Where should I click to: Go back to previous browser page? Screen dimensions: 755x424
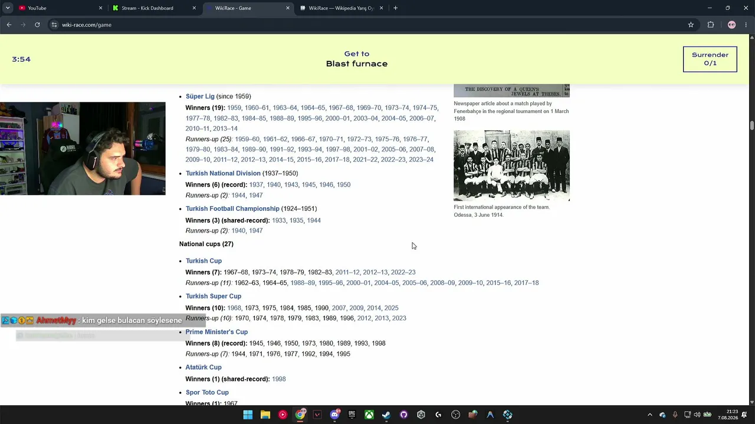coord(9,25)
